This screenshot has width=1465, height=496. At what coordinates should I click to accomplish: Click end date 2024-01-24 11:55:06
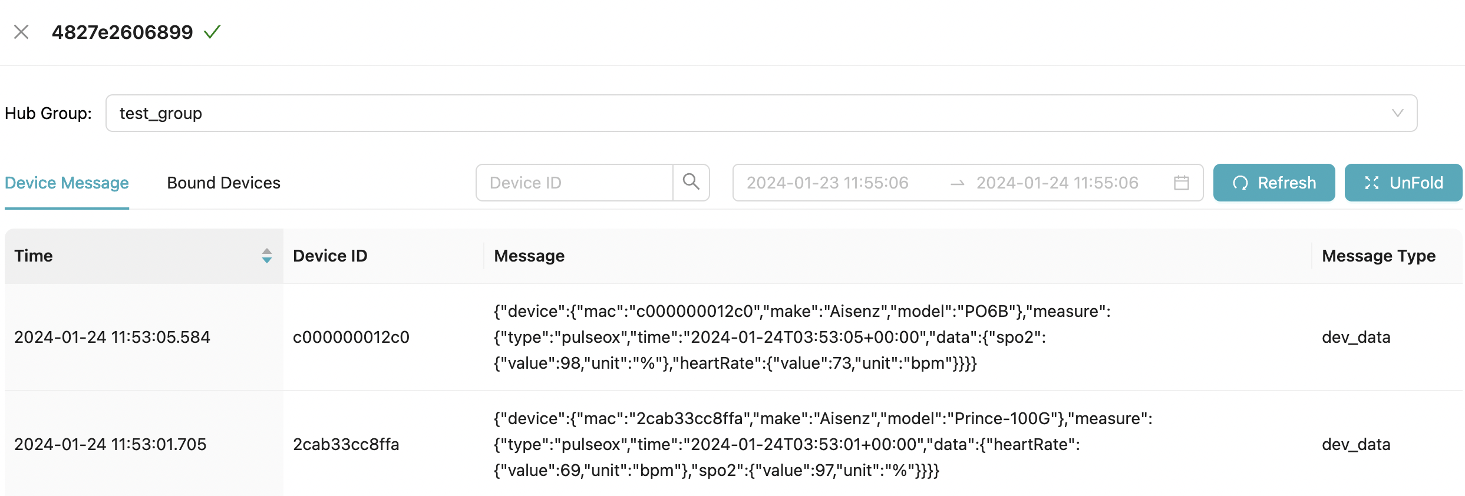1057,183
